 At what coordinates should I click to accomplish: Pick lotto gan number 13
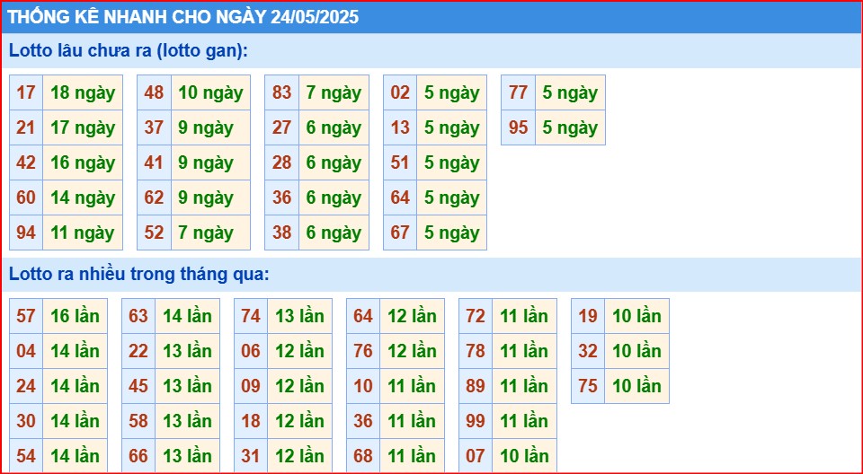(x=400, y=127)
